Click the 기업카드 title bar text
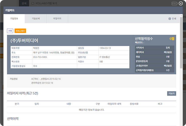The width and height of the screenshot is (186, 126). pyautogui.click(x=10, y=10)
